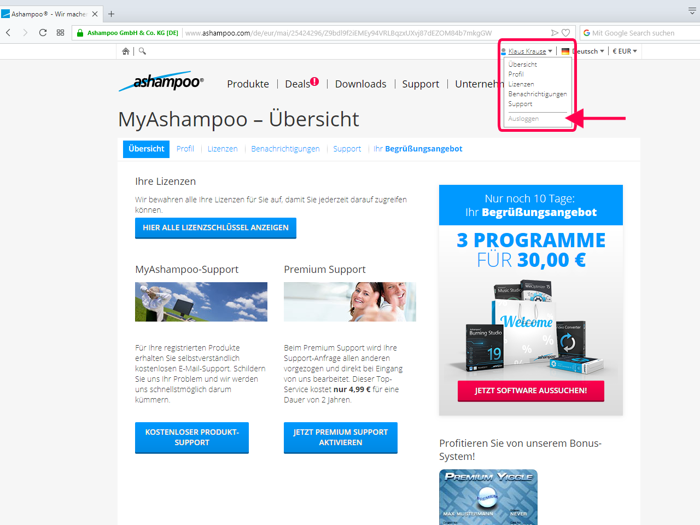Open the browser menu icon at top right
Screen dimensions: 700x525
tap(692, 11)
